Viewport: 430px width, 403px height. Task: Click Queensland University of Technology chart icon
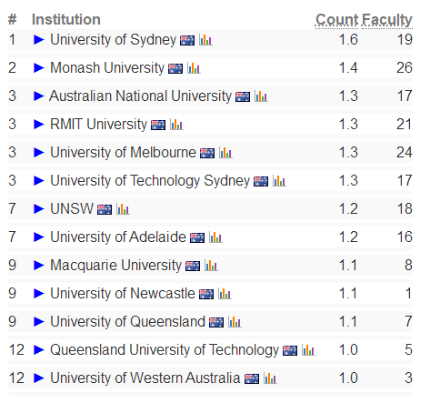[308, 350]
